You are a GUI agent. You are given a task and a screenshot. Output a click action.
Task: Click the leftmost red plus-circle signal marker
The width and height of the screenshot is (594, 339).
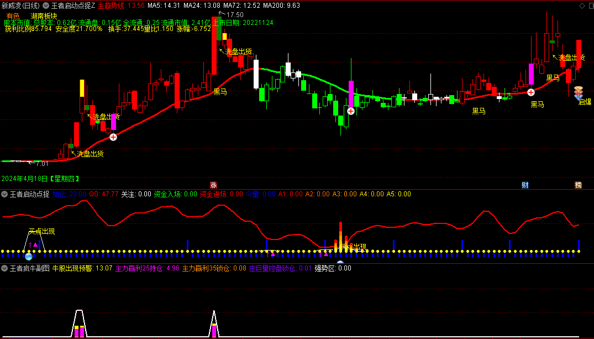(x=113, y=137)
